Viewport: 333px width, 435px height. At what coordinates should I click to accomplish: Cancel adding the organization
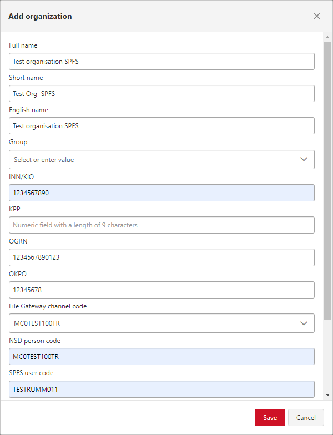[306, 417]
